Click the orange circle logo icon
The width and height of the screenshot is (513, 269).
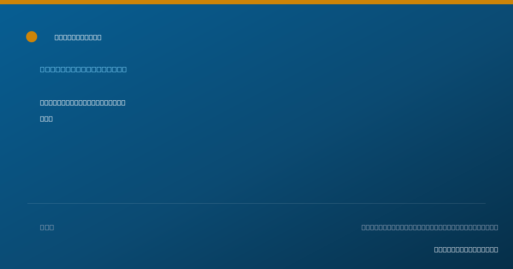[x=32, y=37]
